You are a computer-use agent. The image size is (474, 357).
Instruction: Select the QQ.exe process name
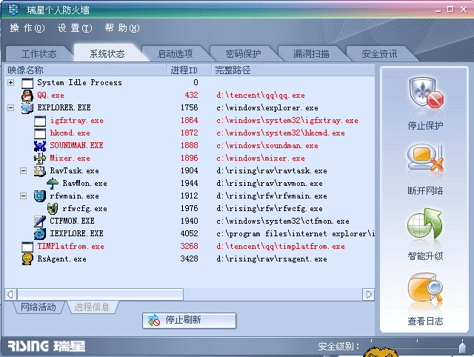click(x=51, y=96)
